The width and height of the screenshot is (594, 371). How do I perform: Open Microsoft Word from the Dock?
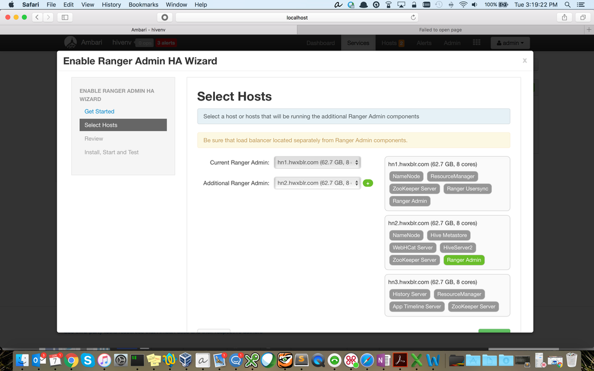point(433,360)
